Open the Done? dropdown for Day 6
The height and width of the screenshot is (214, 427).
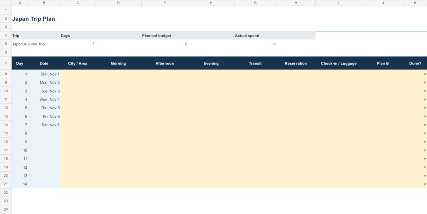click(424, 116)
